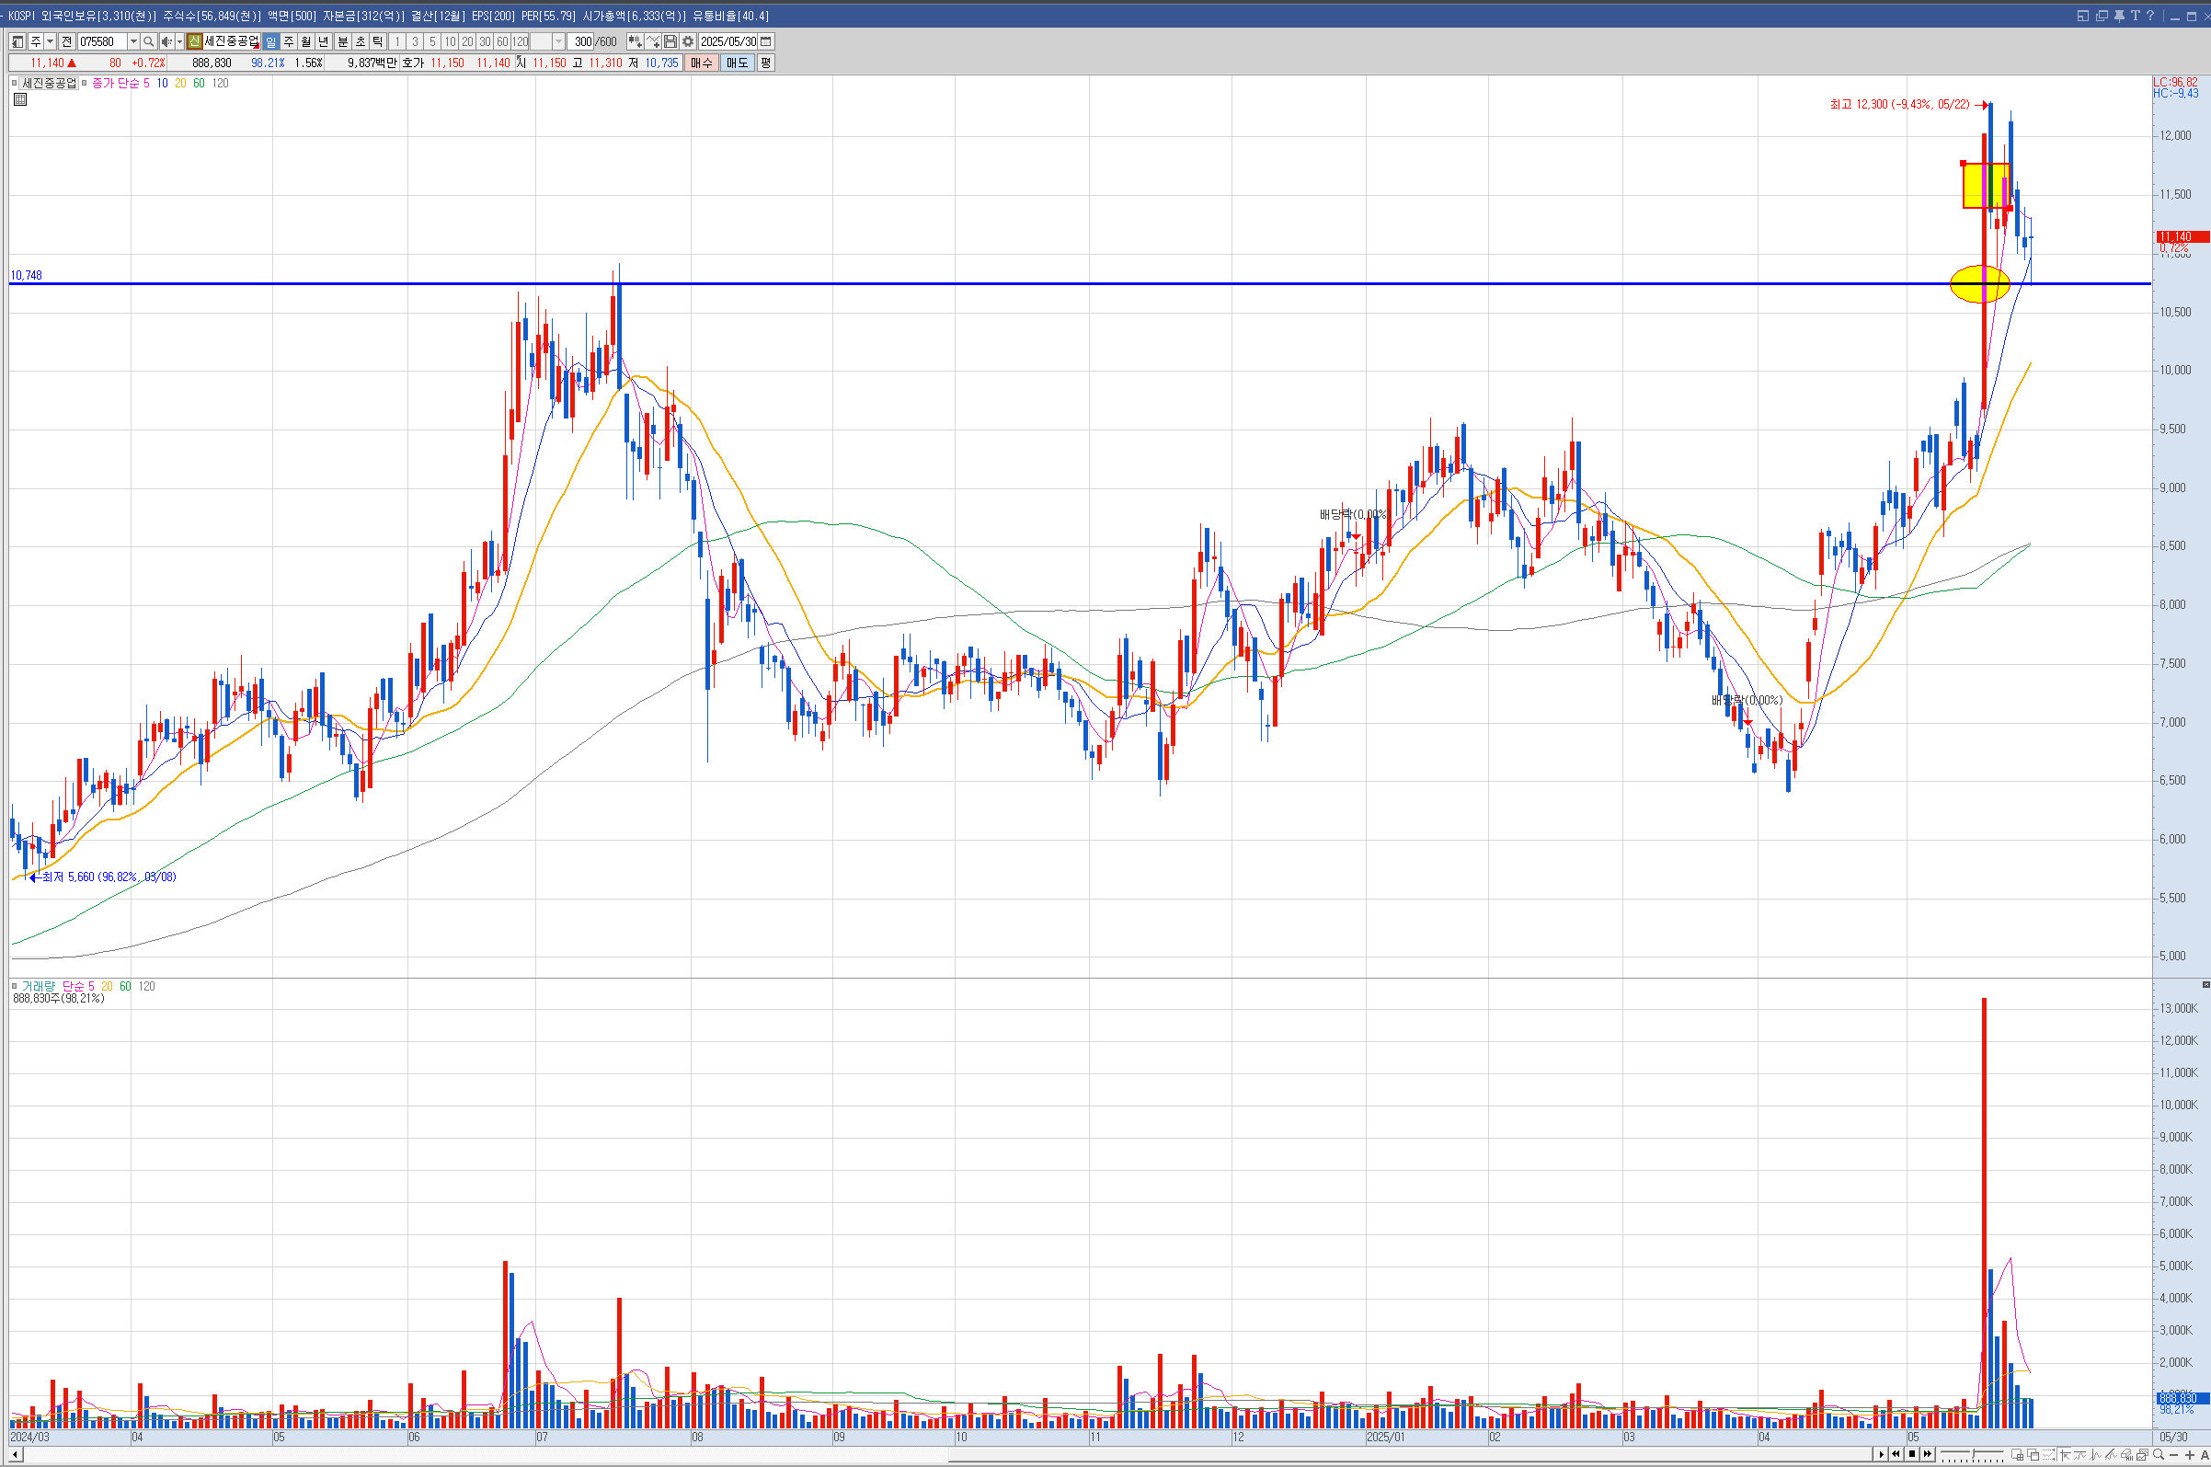The image size is (2211, 1467).
Task: Toggle the 일 daily period button
Action: [270, 41]
